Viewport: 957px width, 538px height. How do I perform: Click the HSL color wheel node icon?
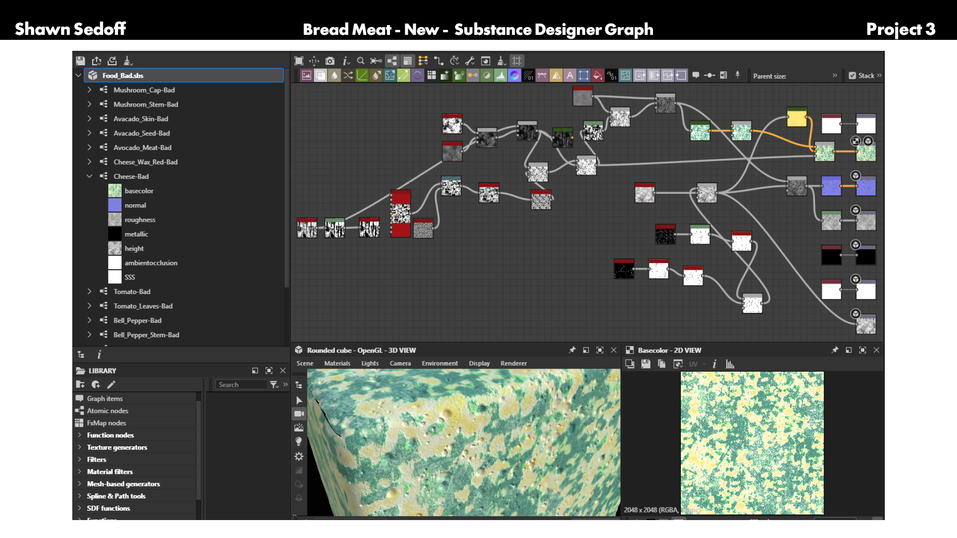(514, 75)
